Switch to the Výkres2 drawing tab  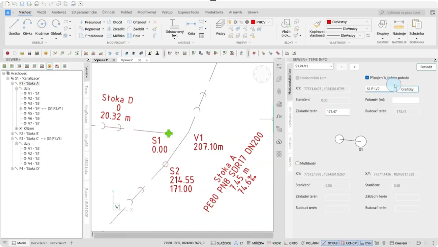tap(127, 60)
